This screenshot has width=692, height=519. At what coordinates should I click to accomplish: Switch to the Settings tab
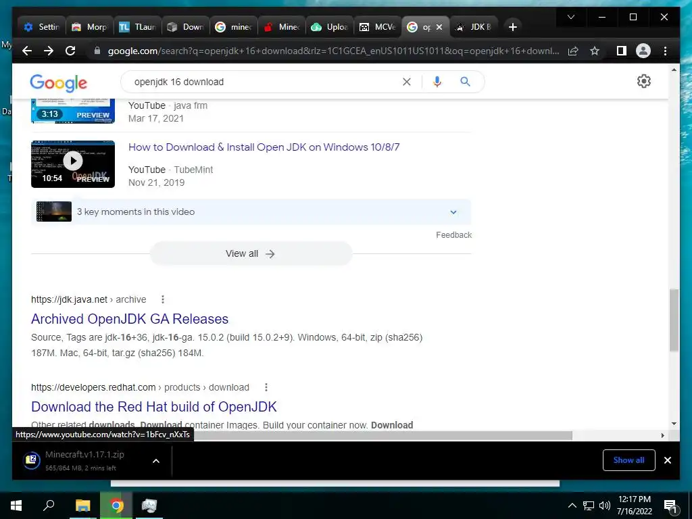point(41,27)
